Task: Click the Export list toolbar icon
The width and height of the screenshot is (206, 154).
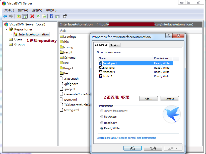Action: coord(44,16)
